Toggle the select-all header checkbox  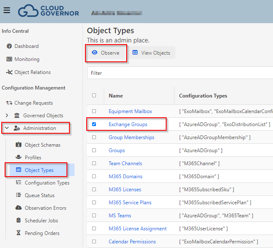[x=94, y=95]
